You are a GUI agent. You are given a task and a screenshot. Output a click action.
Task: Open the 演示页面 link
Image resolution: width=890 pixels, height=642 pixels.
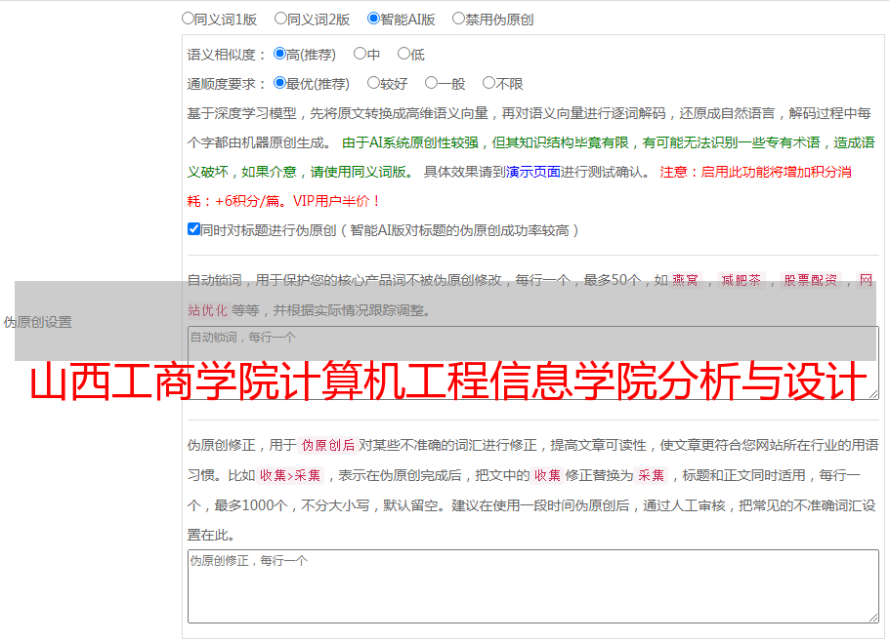tap(533, 172)
